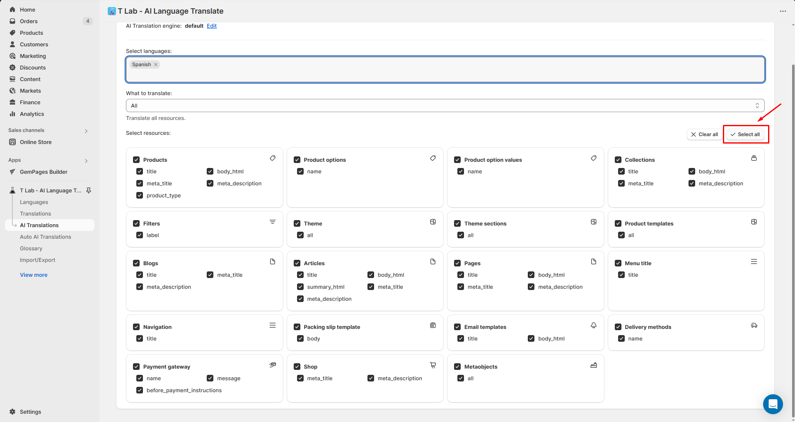This screenshot has height=422, width=795.
Task: Click the bell icon on Email templates card
Action: [x=594, y=325]
